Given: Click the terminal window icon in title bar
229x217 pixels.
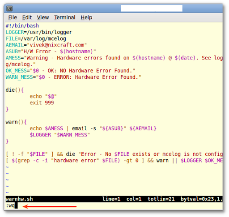Looking at the screenshot, I should pyautogui.click(x=9, y=9).
